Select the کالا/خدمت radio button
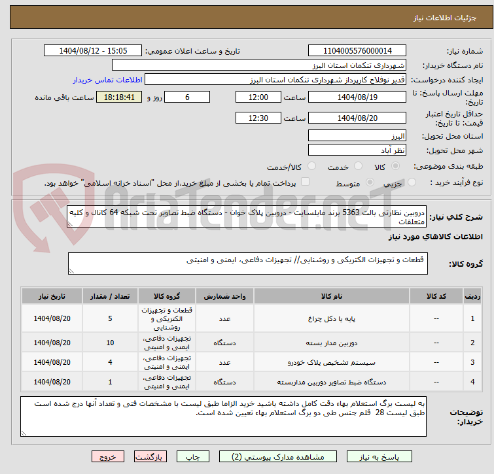This screenshot has height=474, width=494. pos(311,165)
